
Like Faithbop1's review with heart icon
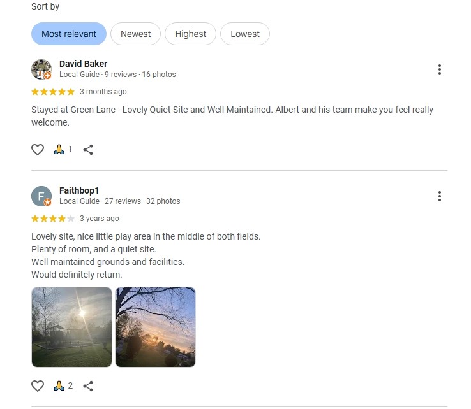click(x=38, y=386)
